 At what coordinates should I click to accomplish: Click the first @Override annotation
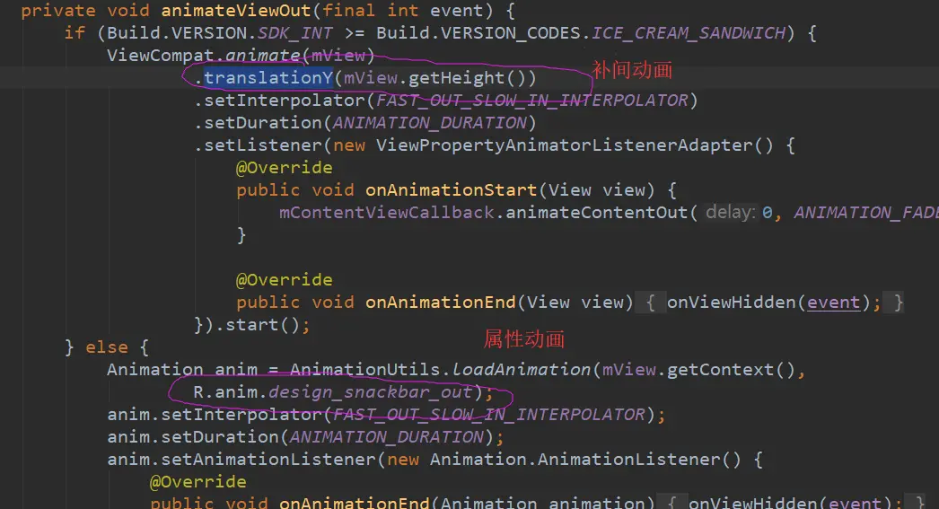[x=284, y=168]
